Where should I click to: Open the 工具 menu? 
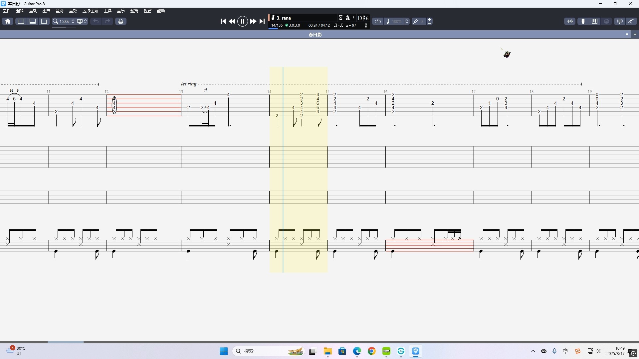[108, 11]
